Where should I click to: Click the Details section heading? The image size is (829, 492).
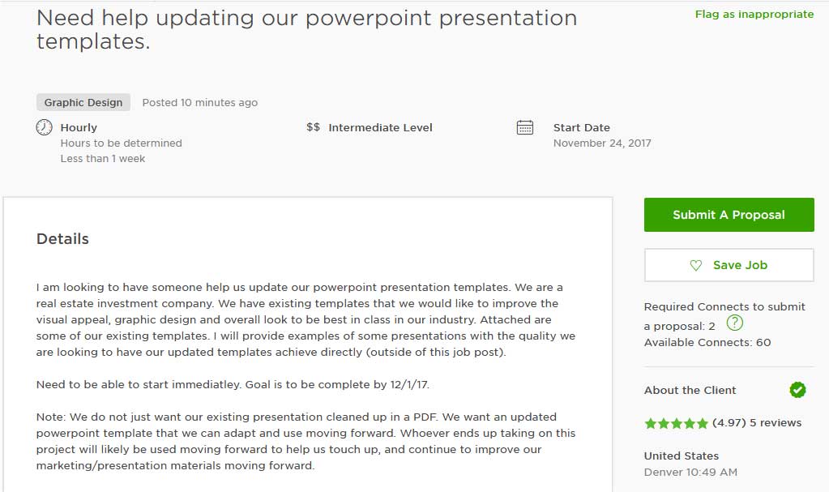(62, 238)
